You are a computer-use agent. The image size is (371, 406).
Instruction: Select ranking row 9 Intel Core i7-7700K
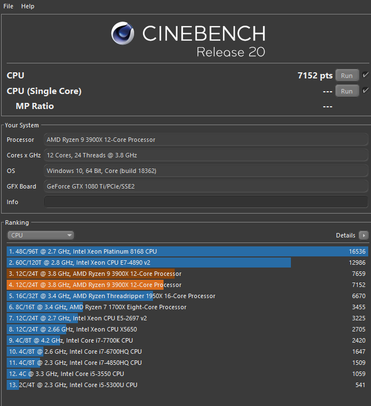point(187,340)
